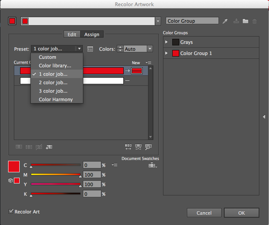Click save changes to color group icon
Image resolution: width=269 pixels, height=225 pixels.
tap(236, 21)
